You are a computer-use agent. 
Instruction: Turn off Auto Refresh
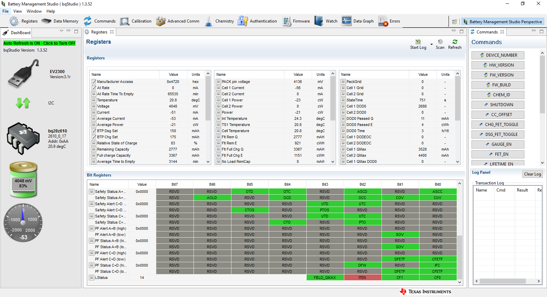click(x=39, y=43)
